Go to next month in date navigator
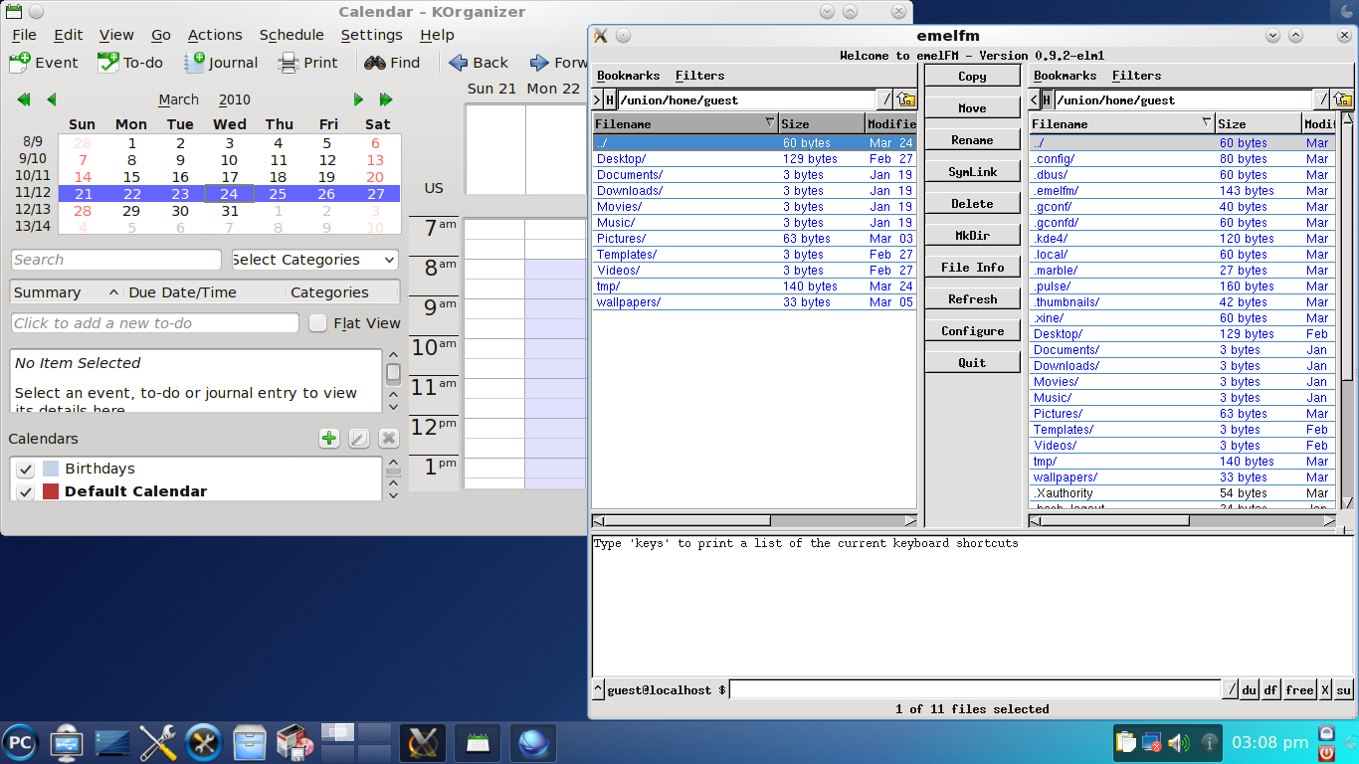 tap(358, 99)
